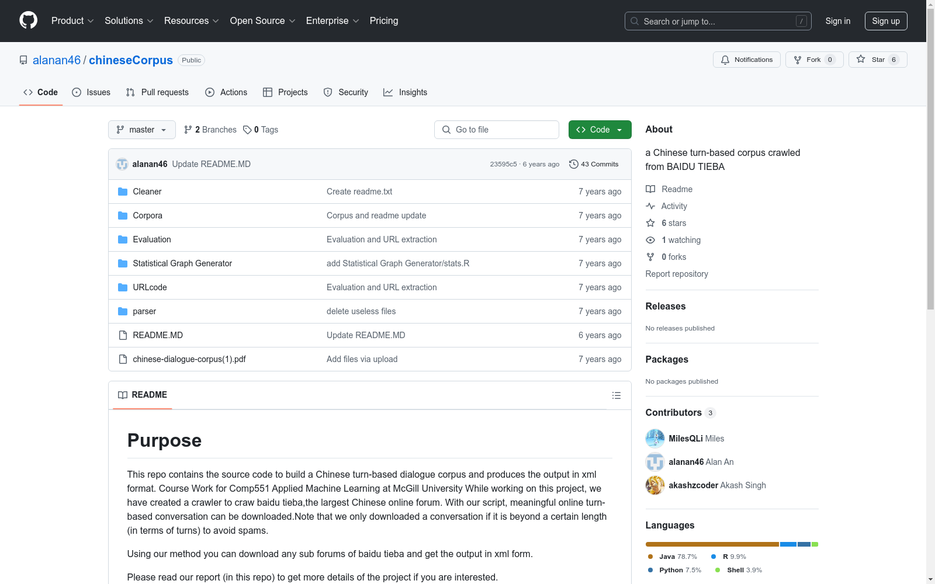The width and height of the screenshot is (935, 584).
Task: Open the parser folder icon
Action: coord(123,311)
